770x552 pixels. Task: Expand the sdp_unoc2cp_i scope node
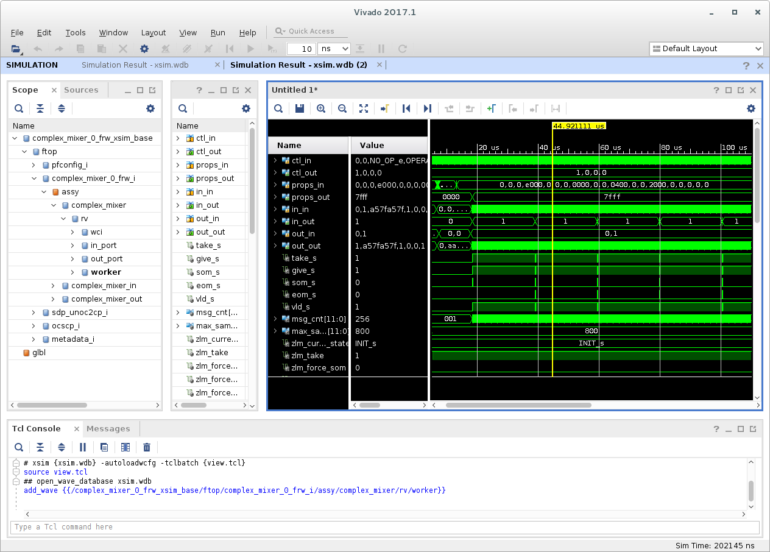35,313
